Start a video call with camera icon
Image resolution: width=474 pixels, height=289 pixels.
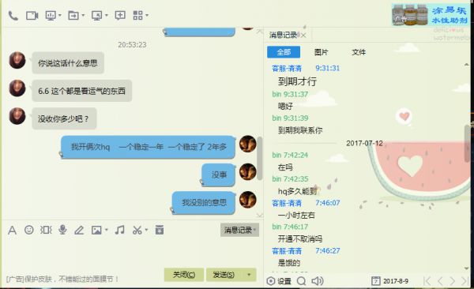click(32, 16)
